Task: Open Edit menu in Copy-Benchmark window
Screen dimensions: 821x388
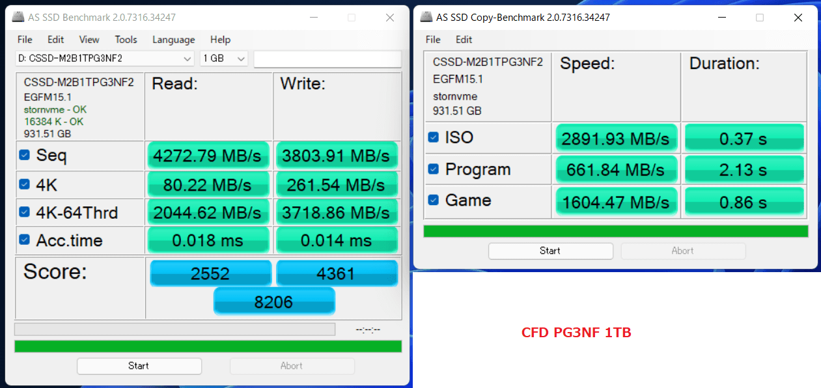Action: [464, 40]
